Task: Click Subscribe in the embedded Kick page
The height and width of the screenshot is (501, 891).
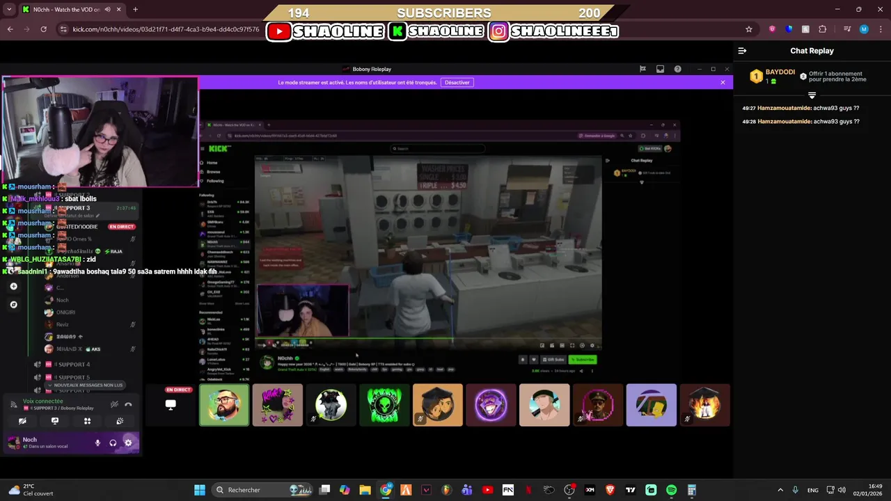Action: pos(583,360)
